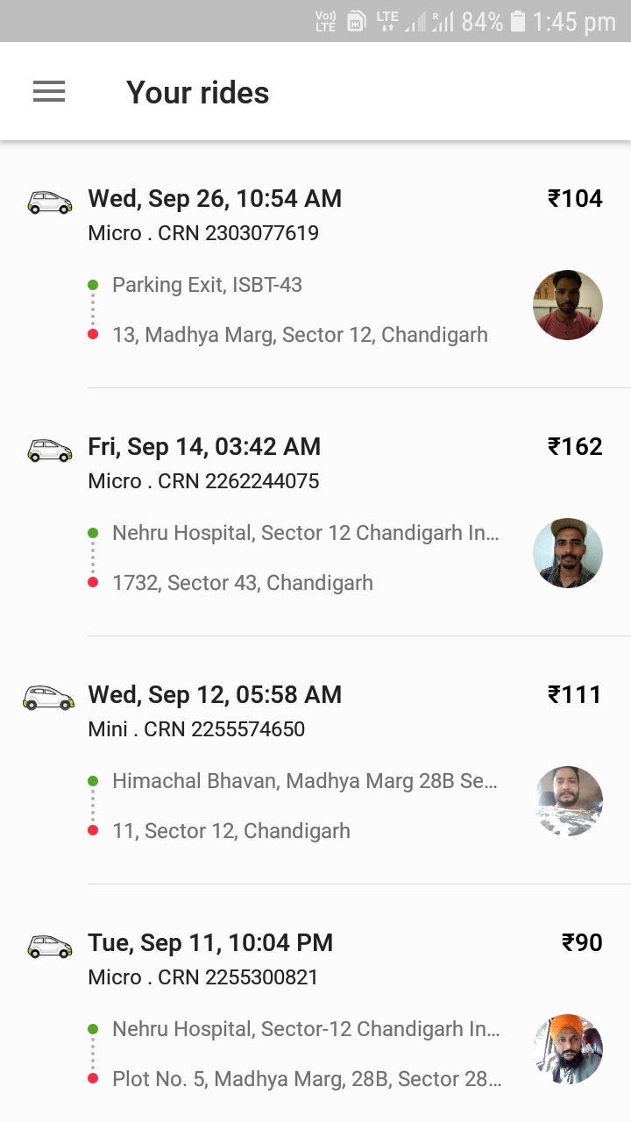Open ride on Fri, Sep 14, 03:42 AM
Screen dimensions: 631x1122
(204, 447)
